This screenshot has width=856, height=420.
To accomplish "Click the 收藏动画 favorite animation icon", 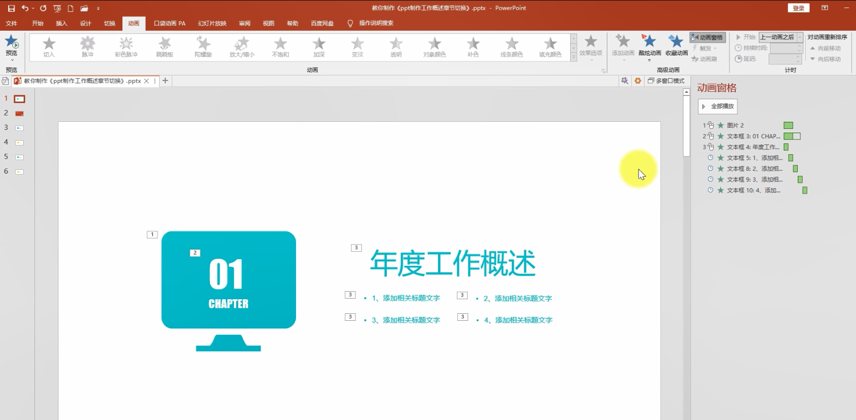I will [676, 41].
